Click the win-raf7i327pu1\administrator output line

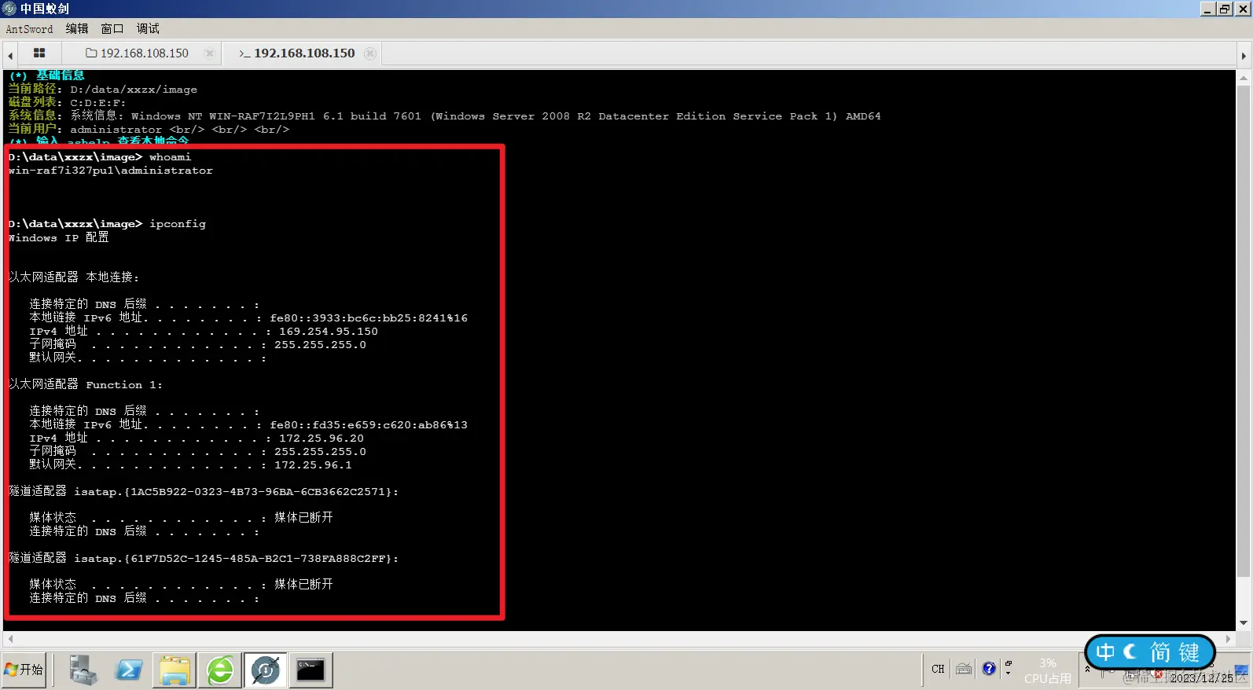pyautogui.click(x=111, y=171)
